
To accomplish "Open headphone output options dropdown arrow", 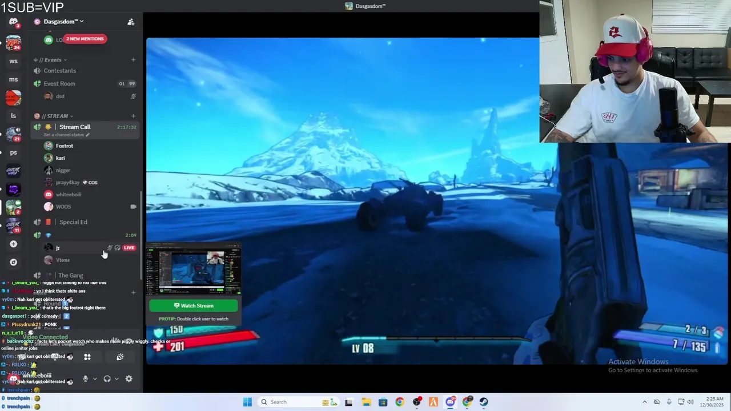I will pyautogui.click(x=117, y=378).
